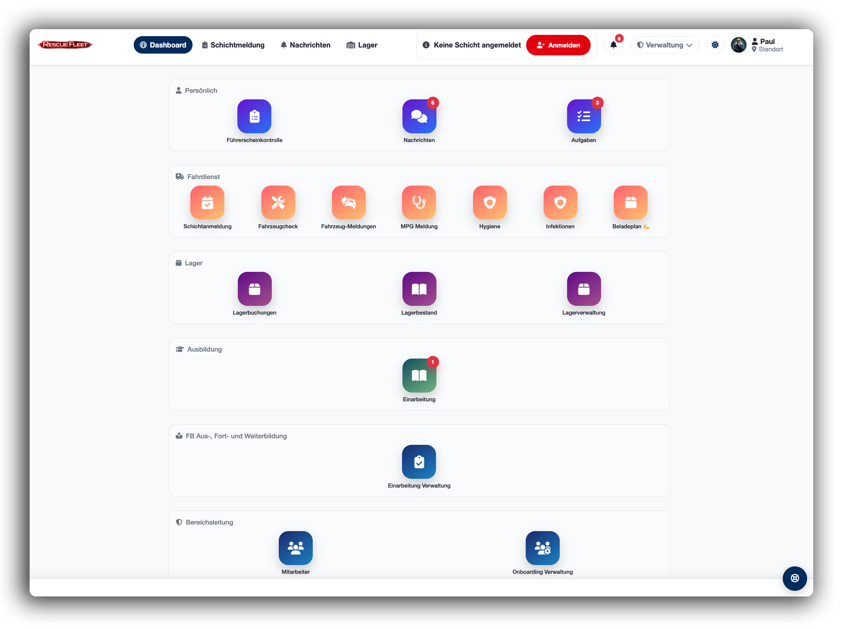
Task: Open the notification bell
Action: point(613,45)
